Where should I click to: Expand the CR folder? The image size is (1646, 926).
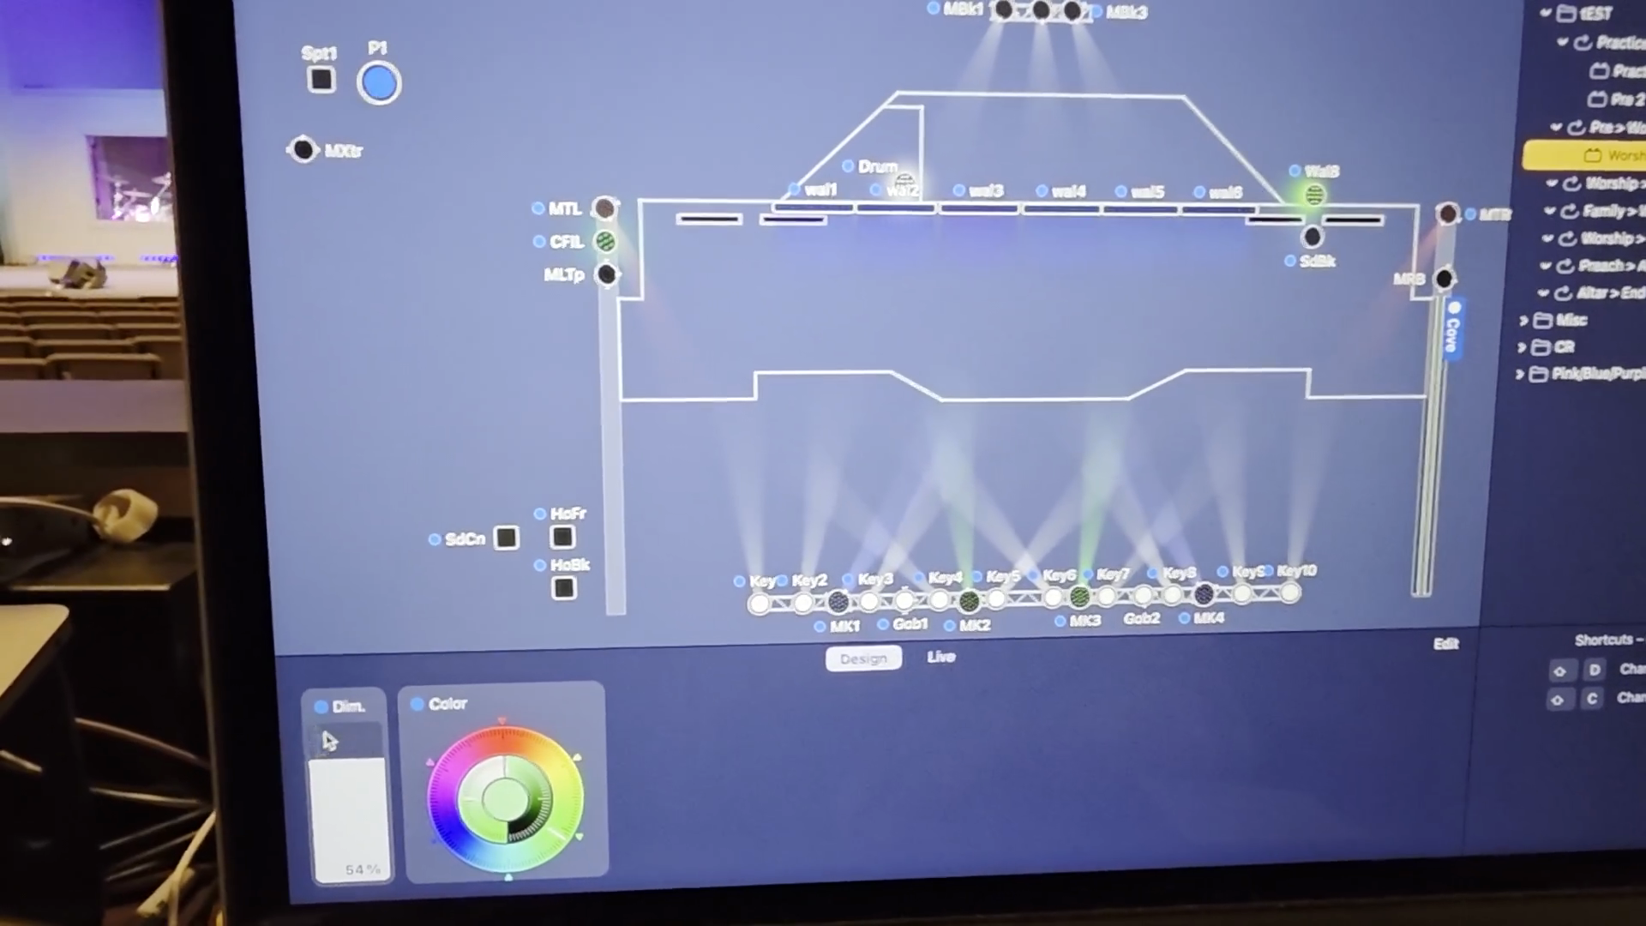click(1522, 347)
